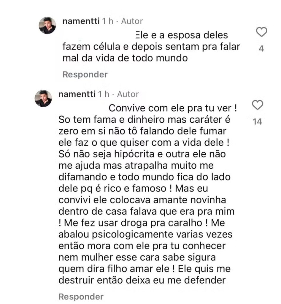This screenshot has height=304, width=281.
Task: Like the 'Convive com ele' comment
Action: (257, 105)
